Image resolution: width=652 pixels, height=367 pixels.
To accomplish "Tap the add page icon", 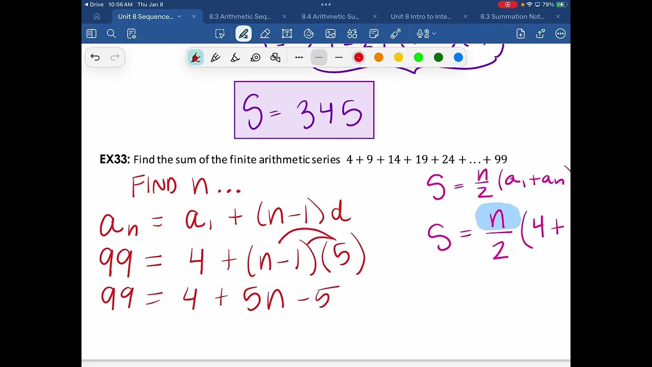I will pos(521,34).
